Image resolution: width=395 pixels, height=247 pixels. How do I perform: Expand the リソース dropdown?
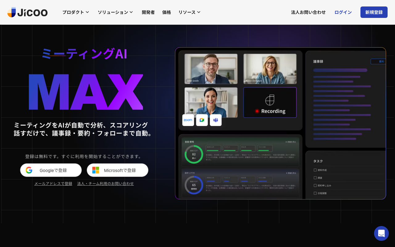tap(189, 12)
